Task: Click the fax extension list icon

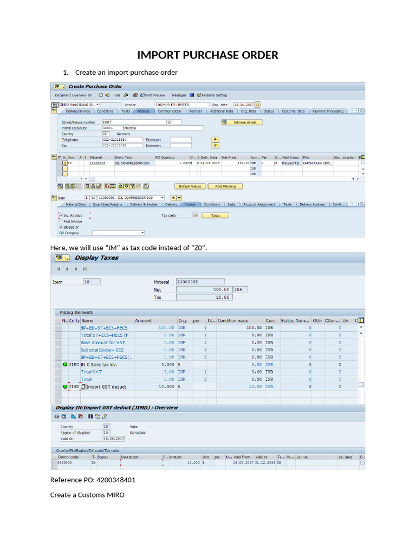Action: click(216, 145)
